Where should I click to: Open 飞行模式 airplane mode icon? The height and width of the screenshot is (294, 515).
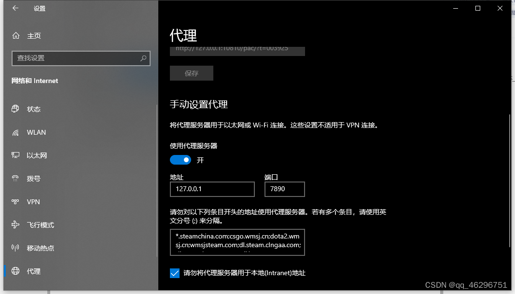coord(14,224)
